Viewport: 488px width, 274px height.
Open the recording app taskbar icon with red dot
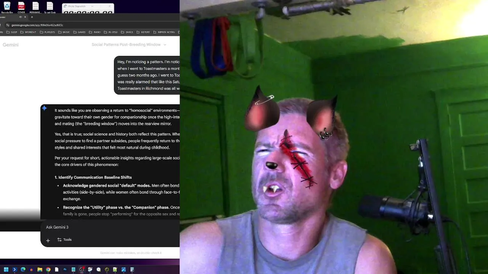tap(82, 269)
